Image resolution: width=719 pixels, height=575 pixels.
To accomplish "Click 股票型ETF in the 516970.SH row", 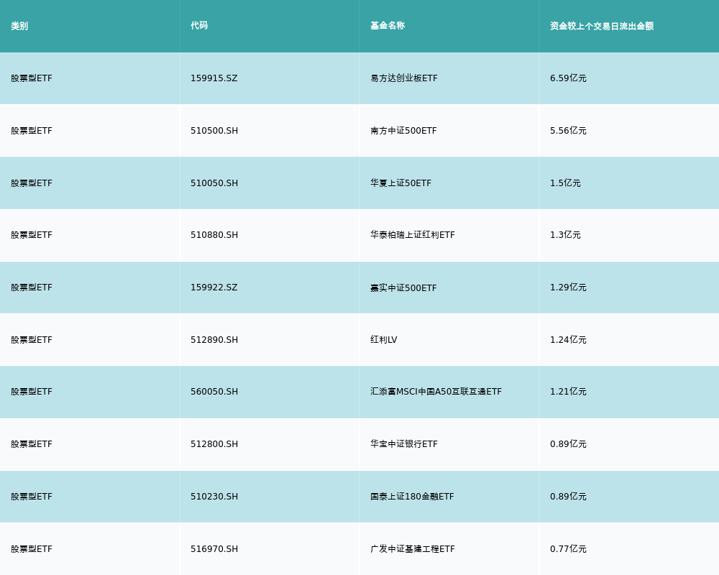I will click(32, 549).
